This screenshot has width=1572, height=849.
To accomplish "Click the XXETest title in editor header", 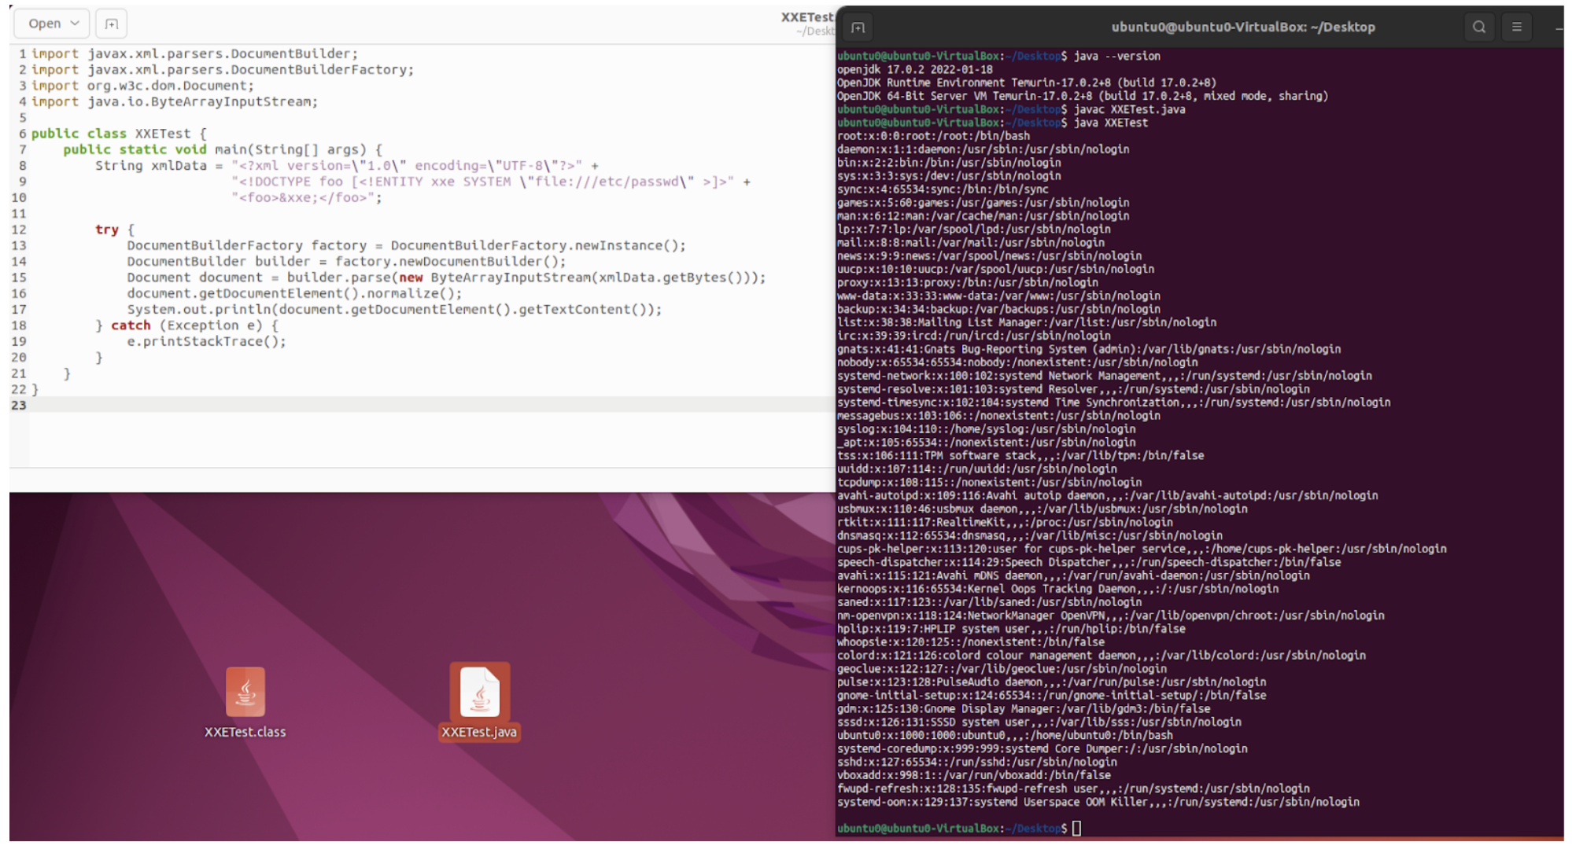I will tap(806, 17).
